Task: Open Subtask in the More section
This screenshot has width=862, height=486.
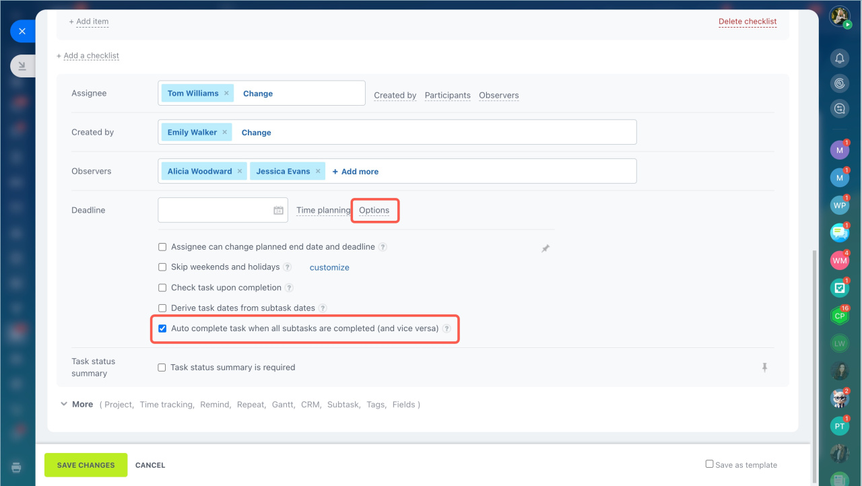Action: [343, 405]
